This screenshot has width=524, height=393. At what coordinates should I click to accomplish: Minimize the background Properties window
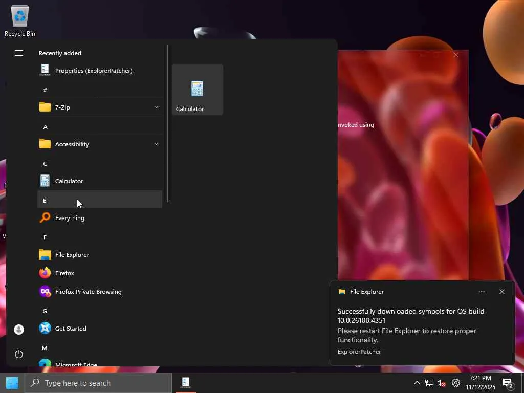423,55
